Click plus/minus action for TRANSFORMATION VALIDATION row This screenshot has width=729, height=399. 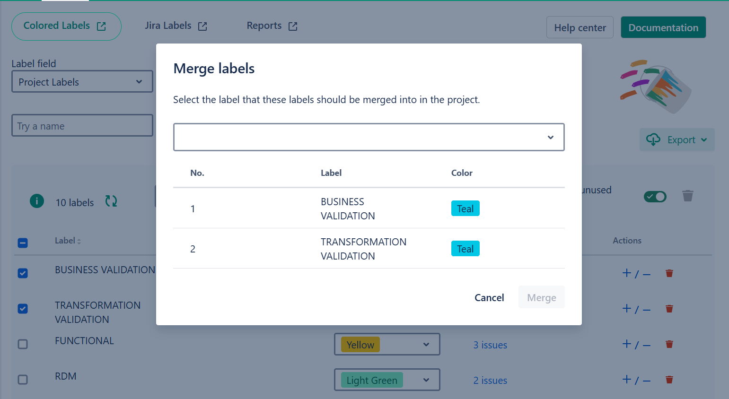click(x=636, y=309)
